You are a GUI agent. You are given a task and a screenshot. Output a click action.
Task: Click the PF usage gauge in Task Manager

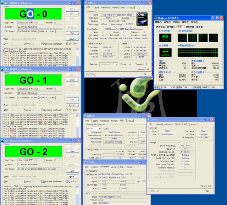tap(166, 52)
